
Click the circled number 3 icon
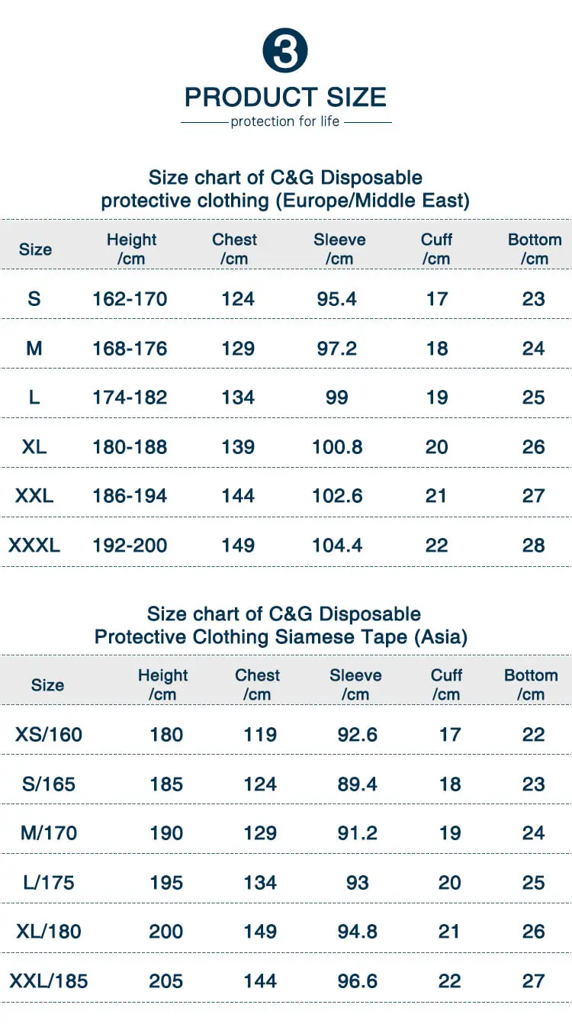point(285,52)
